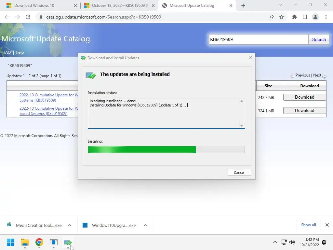Click the catalog search box containing KB5019509

[x=259, y=39]
